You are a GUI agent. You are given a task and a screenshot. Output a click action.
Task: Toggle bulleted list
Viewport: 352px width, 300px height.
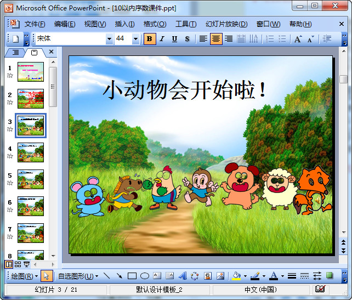click(282, 39)
